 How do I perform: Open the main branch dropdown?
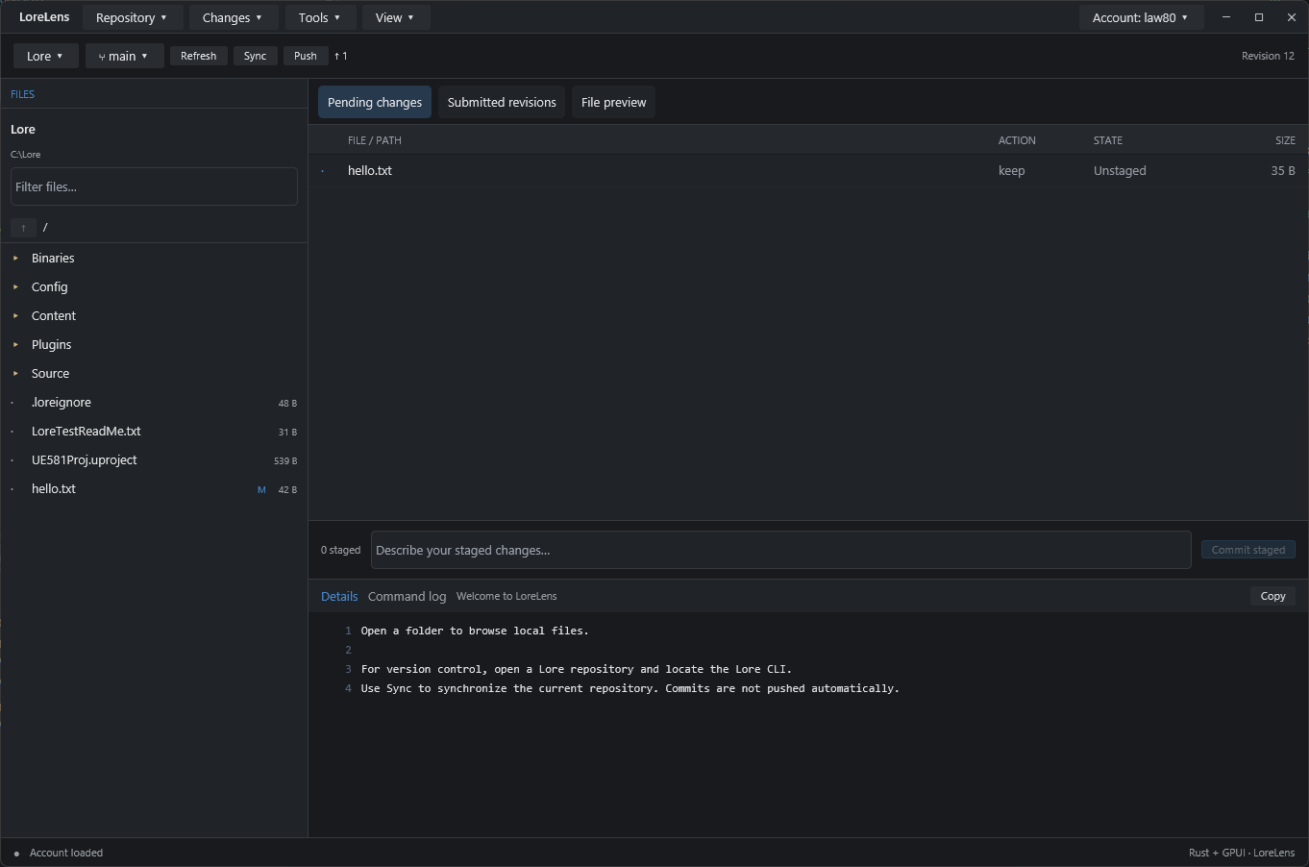pos(124,56)
